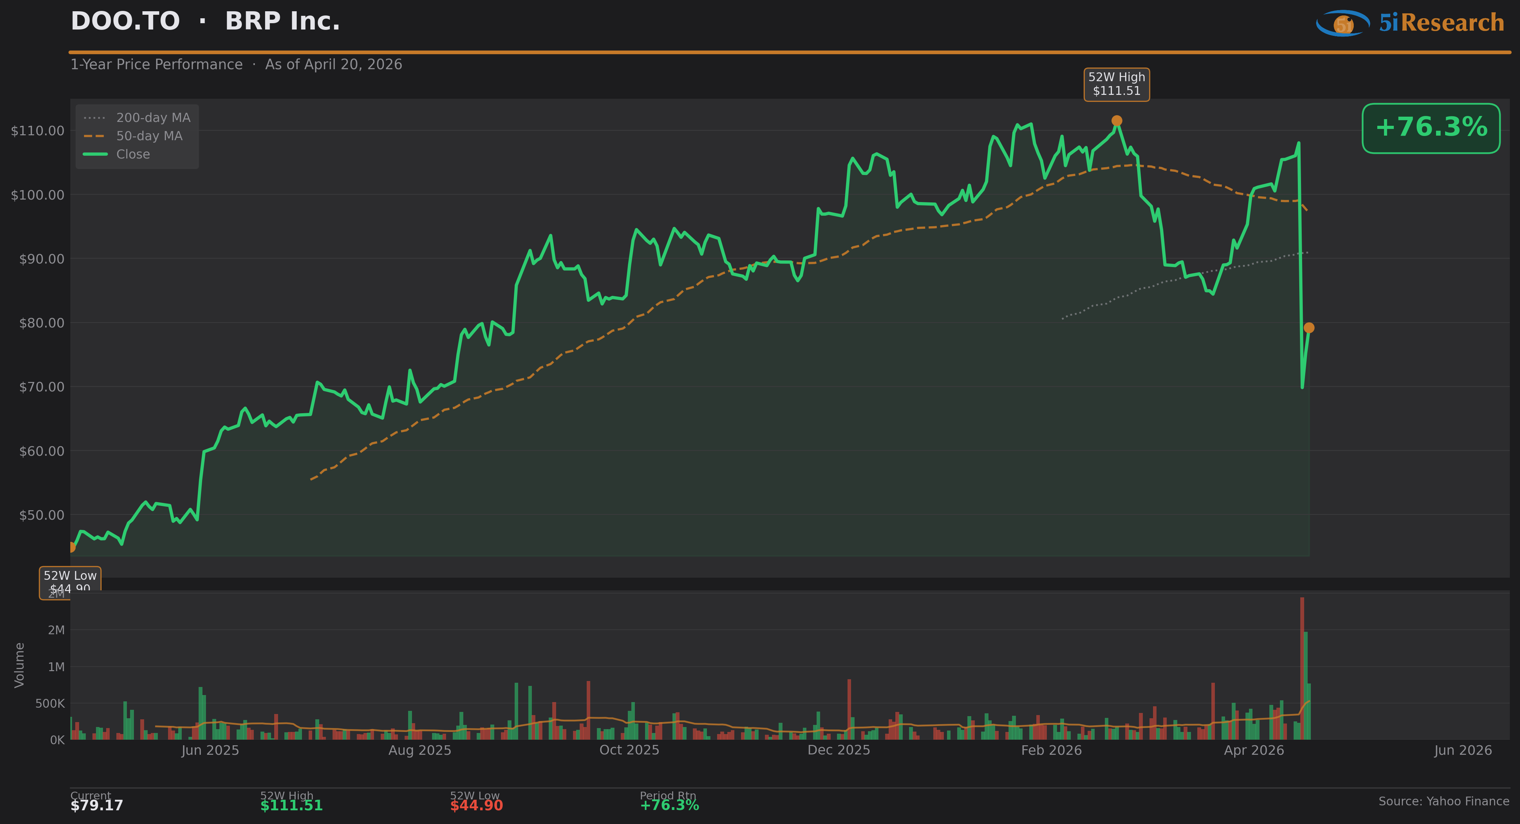Click the 52W High orange marker dot
The image size is (1520, 824).
pos(1116,121)
